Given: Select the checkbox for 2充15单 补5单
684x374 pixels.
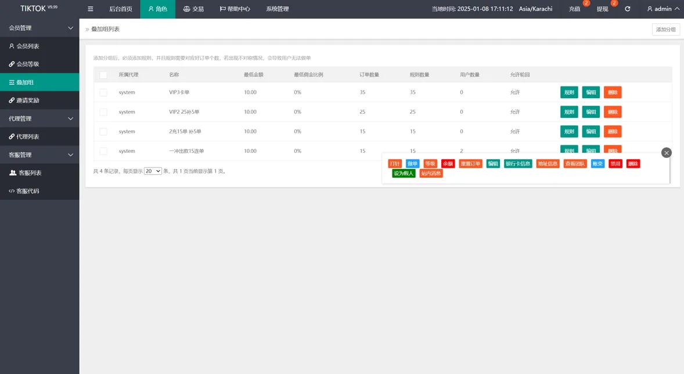Looking at the screenshot, I should tap(103, 131).
